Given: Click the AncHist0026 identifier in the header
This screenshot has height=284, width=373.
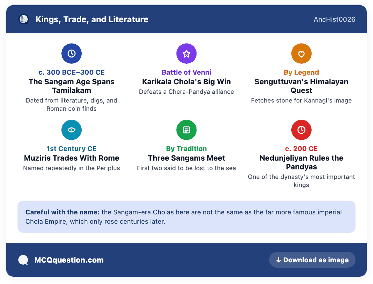Looking at the screenshot, I should tap(335, 19).
